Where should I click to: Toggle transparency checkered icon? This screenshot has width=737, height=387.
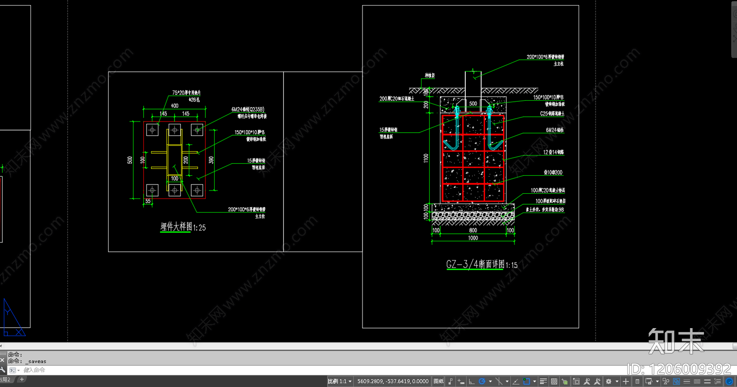[554, 381]
